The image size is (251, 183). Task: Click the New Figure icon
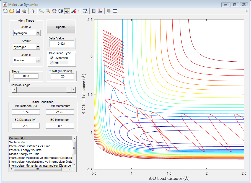pos(5,11)
